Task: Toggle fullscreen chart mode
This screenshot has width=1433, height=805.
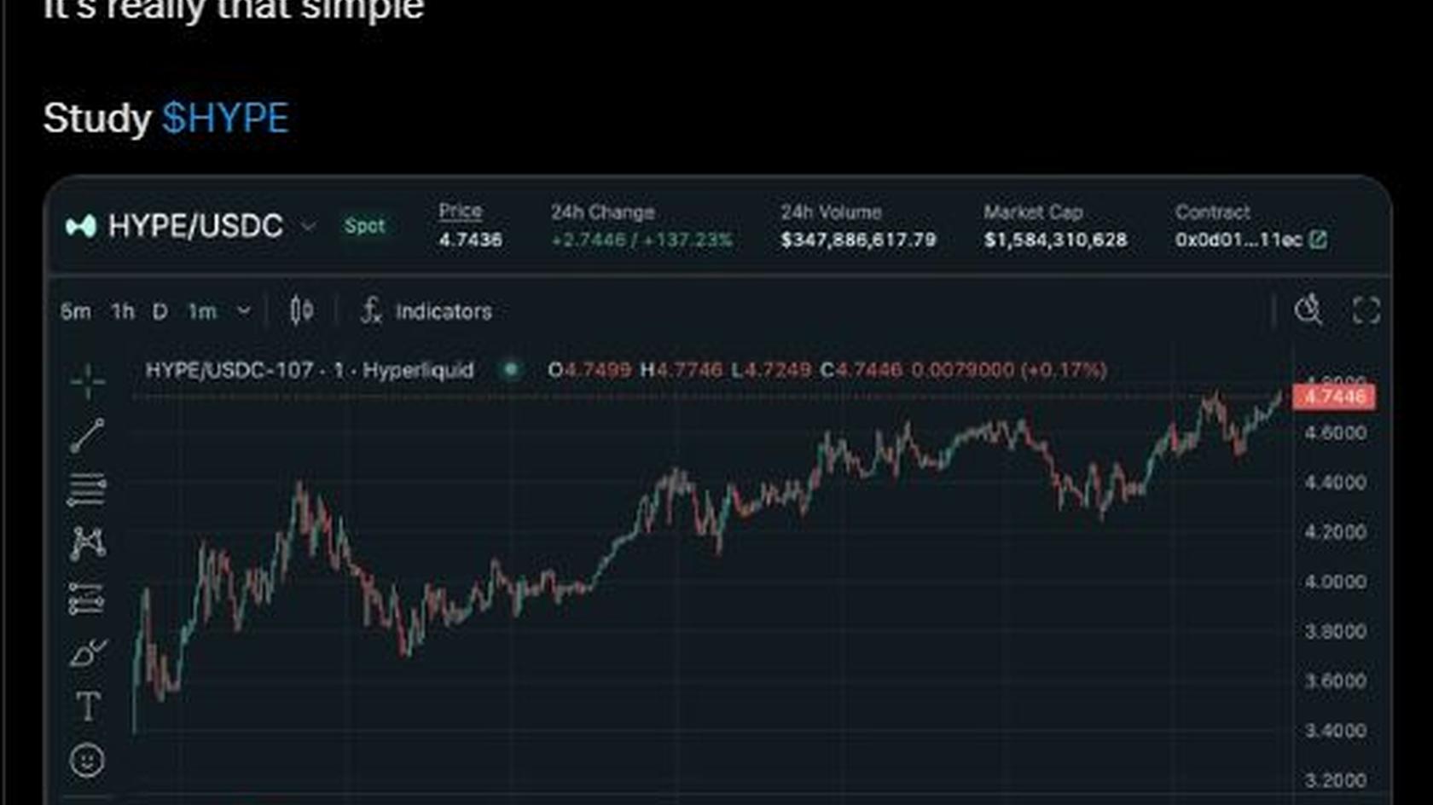Action: point(1366,310)
